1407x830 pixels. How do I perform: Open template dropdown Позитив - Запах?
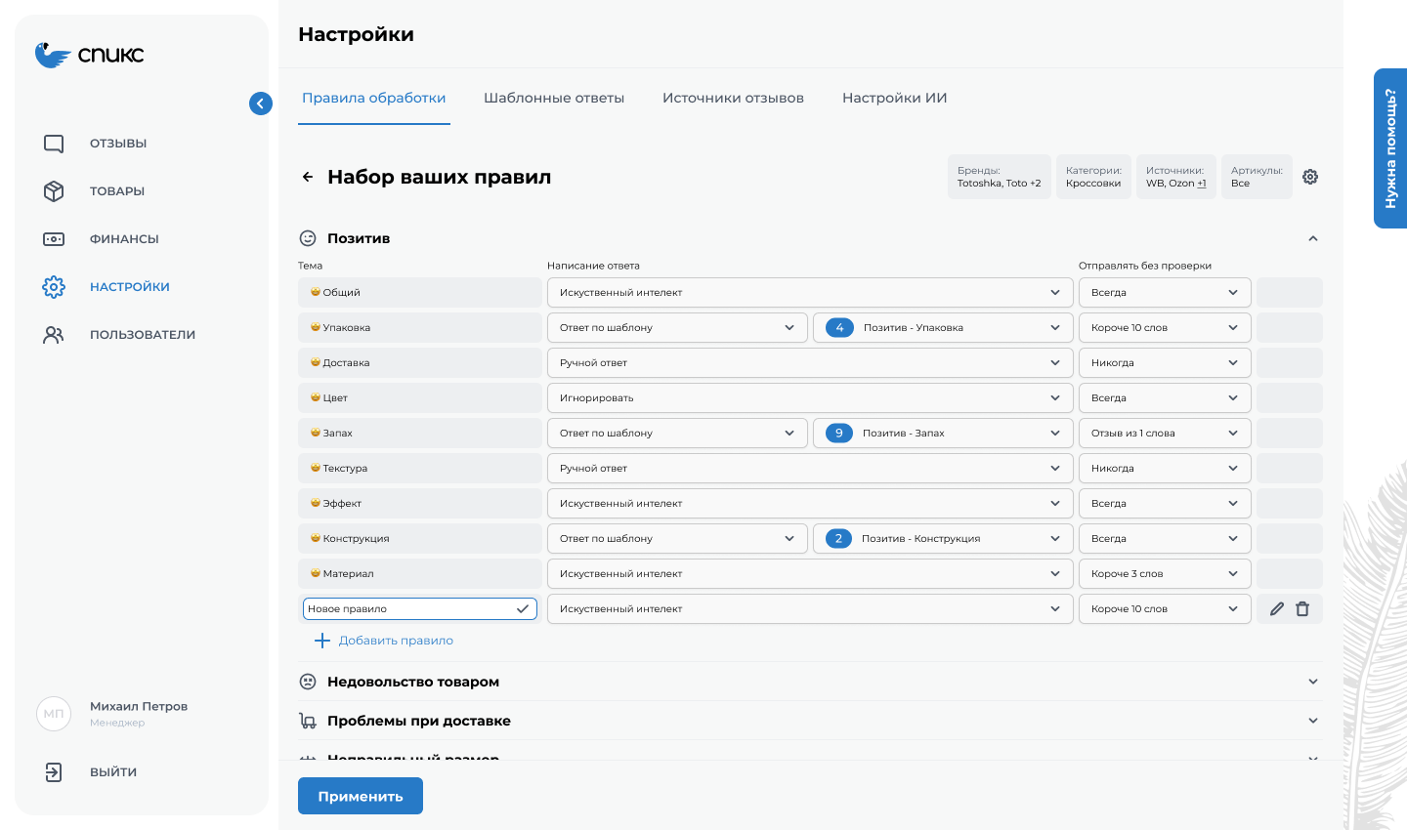(942, 433)
